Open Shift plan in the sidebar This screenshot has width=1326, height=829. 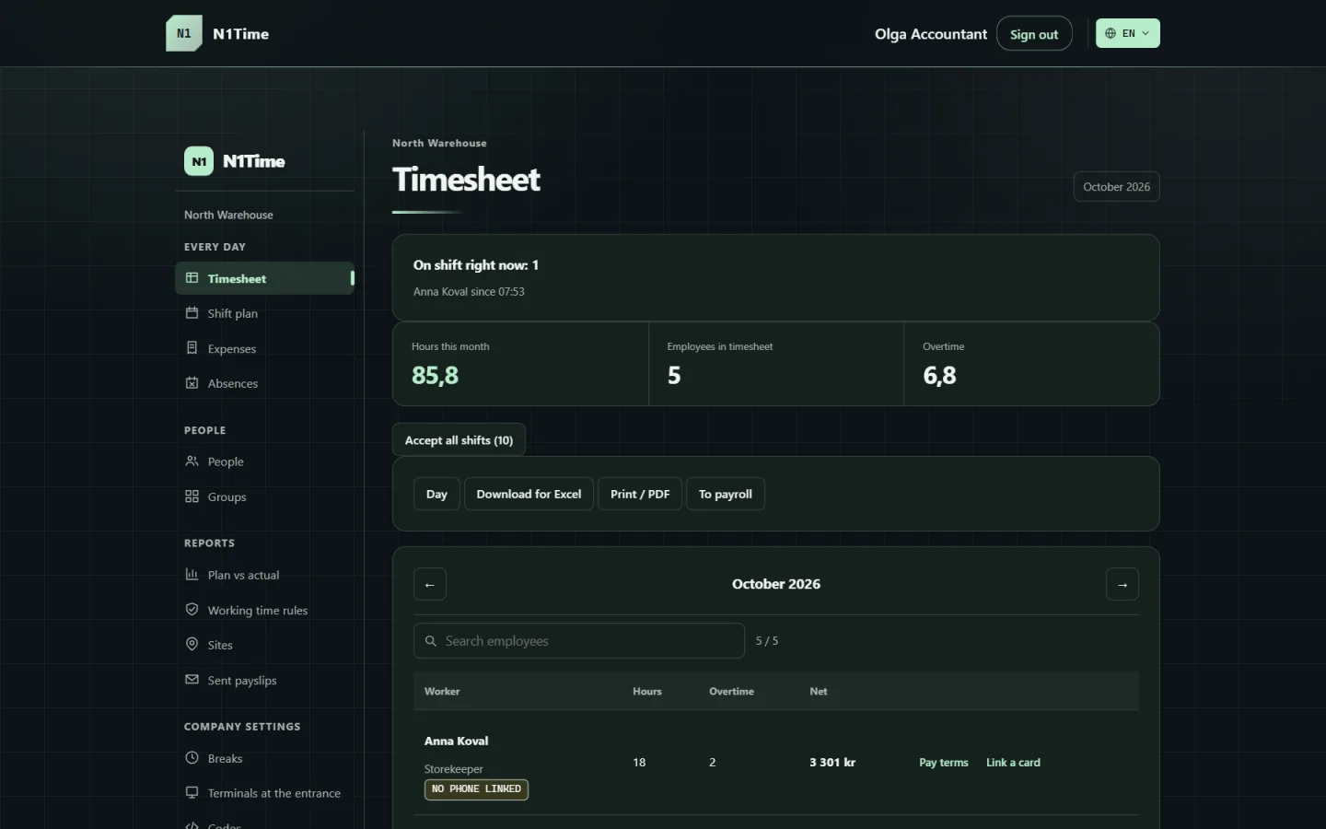(x=264, y=313)
